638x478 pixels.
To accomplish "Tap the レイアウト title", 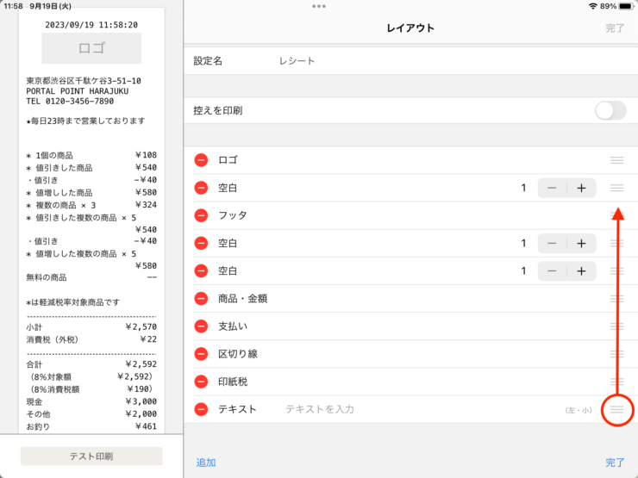I will point(410,28).
